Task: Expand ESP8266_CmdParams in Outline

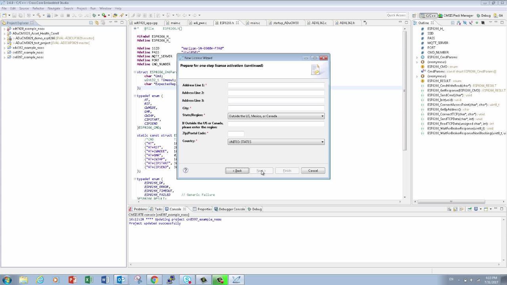Action: [x=417, y=57]
